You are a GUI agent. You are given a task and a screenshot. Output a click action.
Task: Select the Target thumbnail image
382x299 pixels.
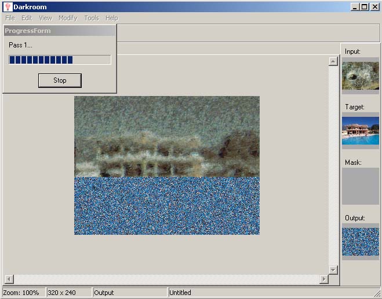361,131
